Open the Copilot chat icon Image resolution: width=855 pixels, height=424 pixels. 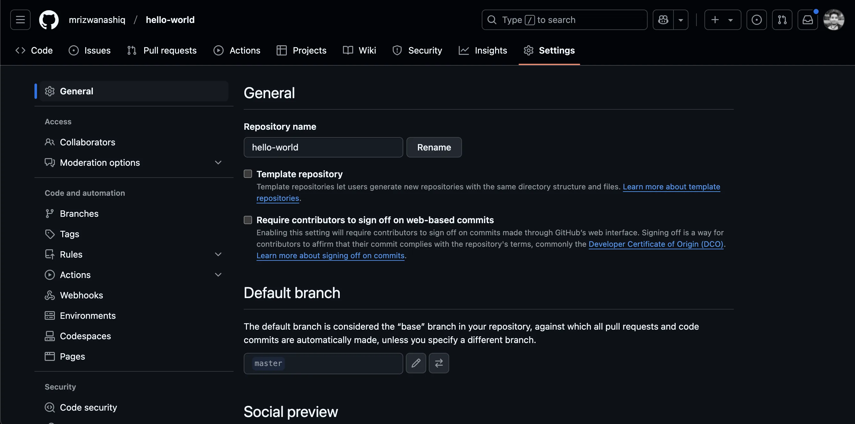click(x=663, y=20)
